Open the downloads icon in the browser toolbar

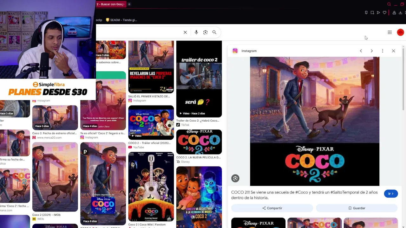400,13
